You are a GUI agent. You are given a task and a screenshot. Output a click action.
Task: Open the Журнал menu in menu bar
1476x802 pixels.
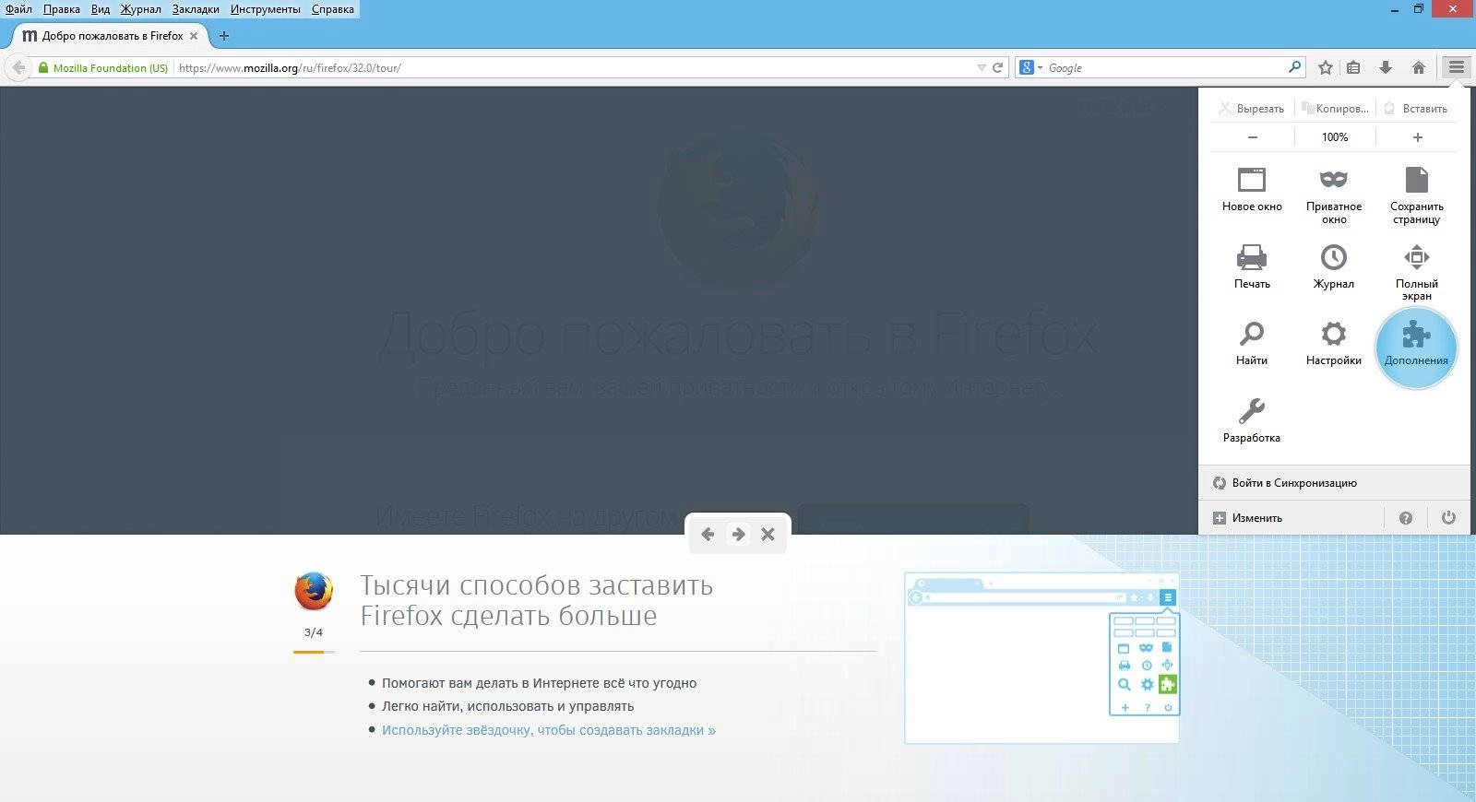tap(141, 9)
